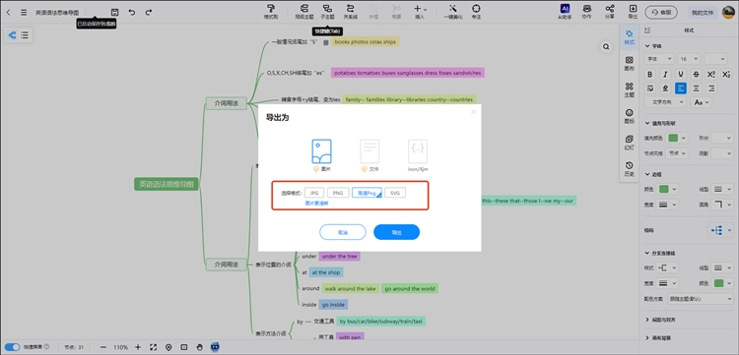Select JPG format
Screen dimensions: 739x355
point(314,193)
